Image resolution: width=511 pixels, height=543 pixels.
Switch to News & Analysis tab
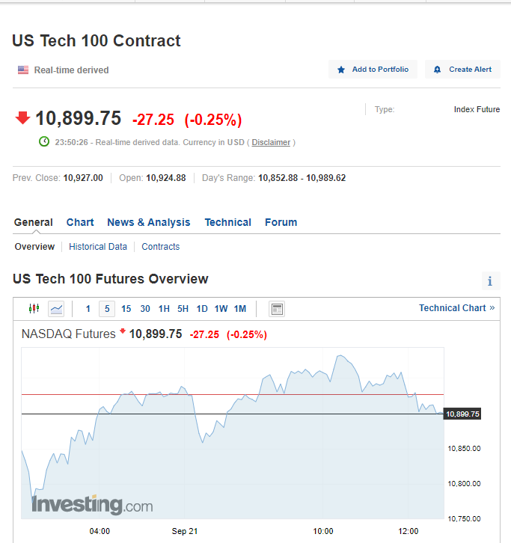(148, 222)
